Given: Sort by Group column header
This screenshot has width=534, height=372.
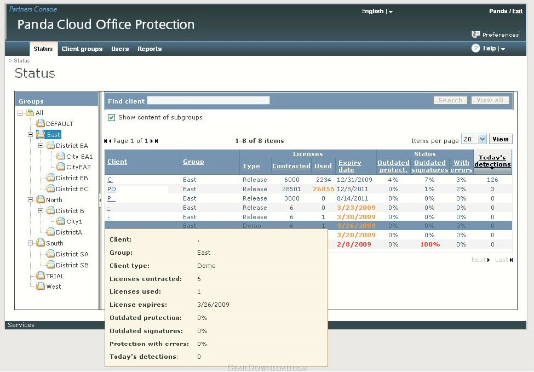Looking at the screenshot, I should [x=193, y=162].
